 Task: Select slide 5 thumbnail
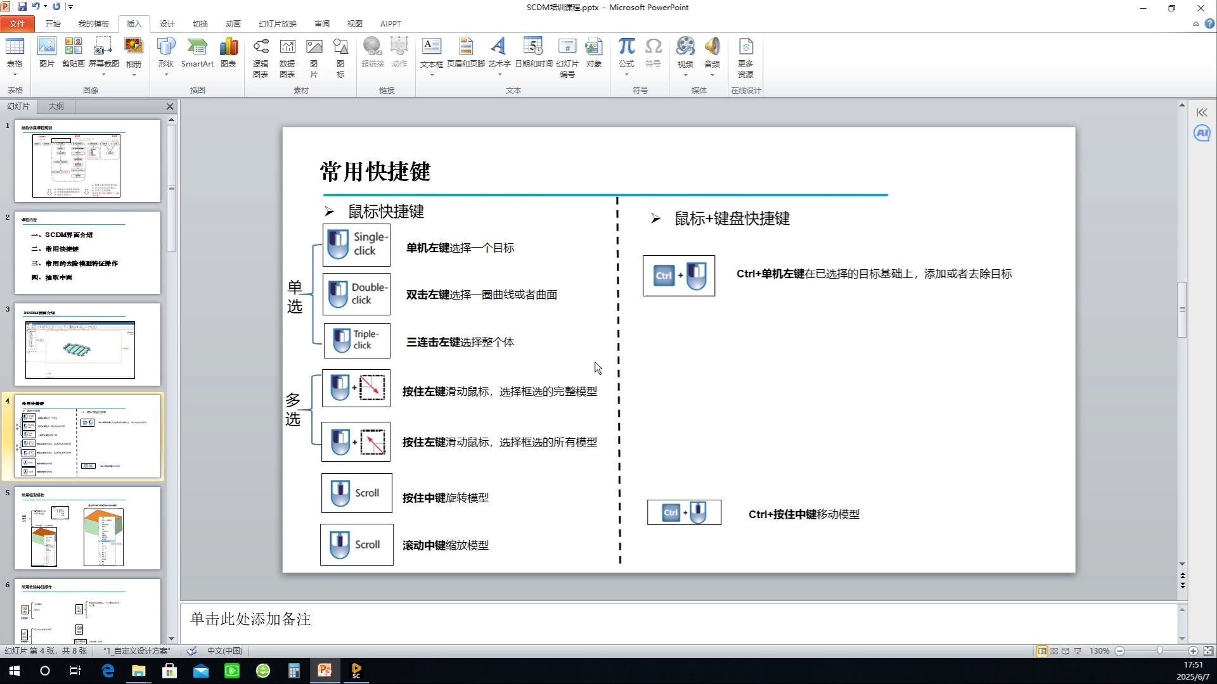[87, 528]
